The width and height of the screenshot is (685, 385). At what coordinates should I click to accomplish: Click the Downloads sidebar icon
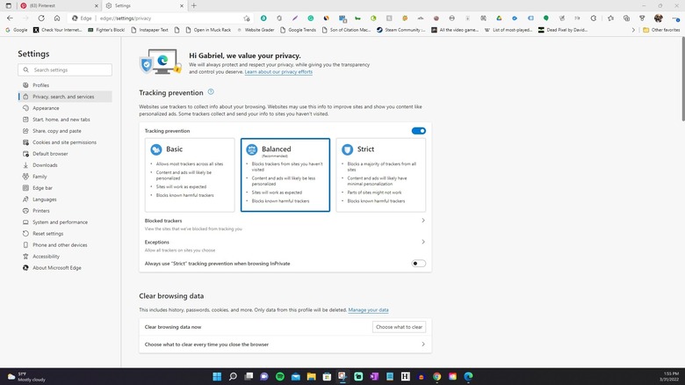pyautogui.click(x=25, y=165)
